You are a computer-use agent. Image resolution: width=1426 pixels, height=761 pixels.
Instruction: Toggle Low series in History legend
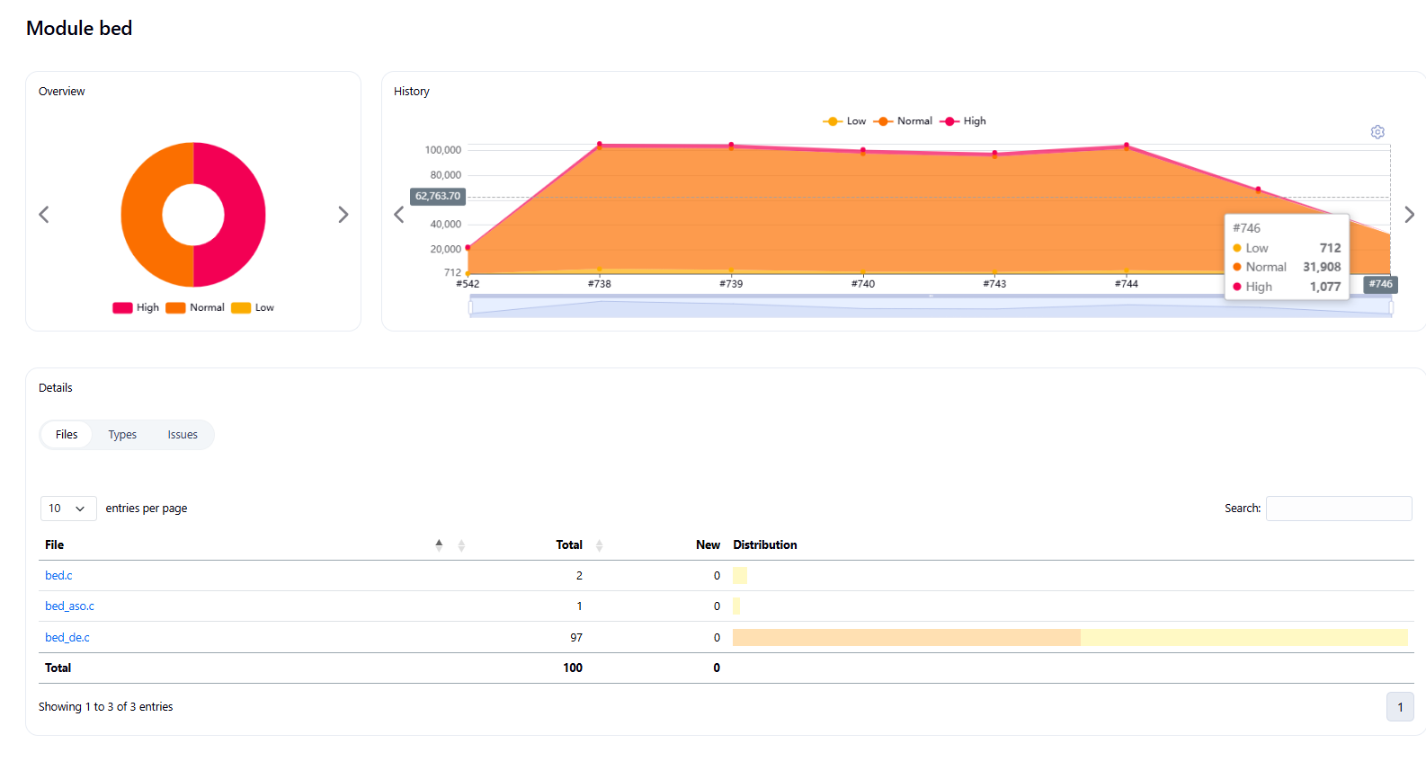[x=845, y=121]
